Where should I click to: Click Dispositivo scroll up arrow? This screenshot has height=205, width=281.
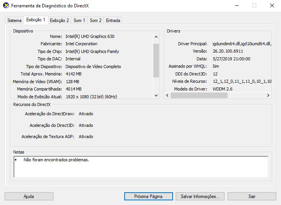(156, 37)
